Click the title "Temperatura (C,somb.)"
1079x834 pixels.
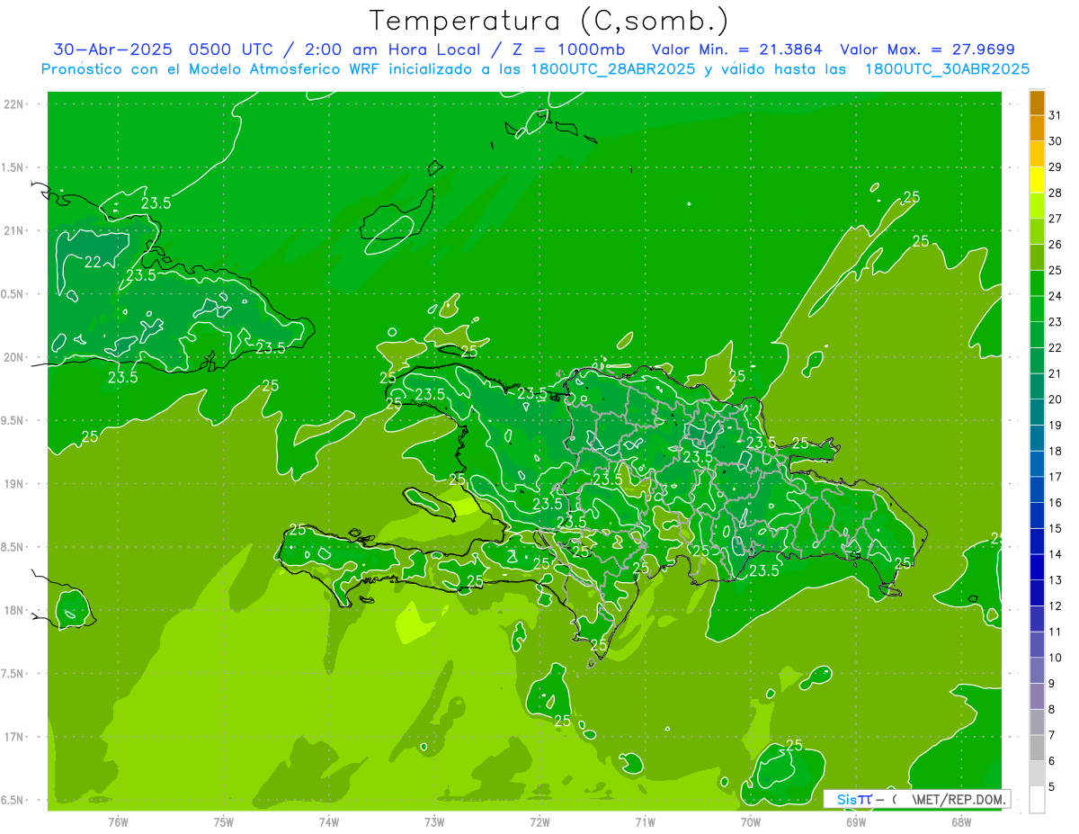[548, 21]
